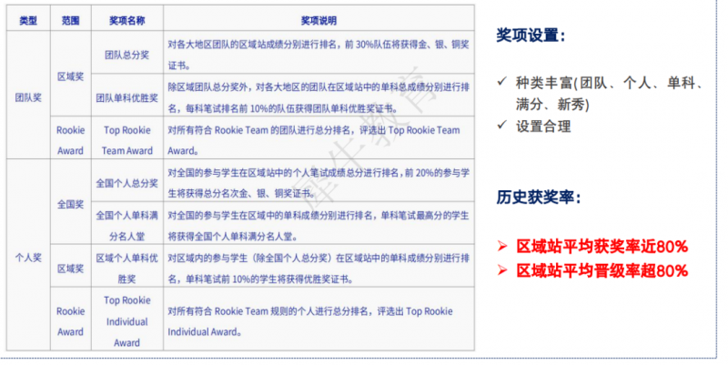The width and height of the screenshot is (728, 365).
Task: Select the 奖项名称 column header
Action: [x=127, y=20]
